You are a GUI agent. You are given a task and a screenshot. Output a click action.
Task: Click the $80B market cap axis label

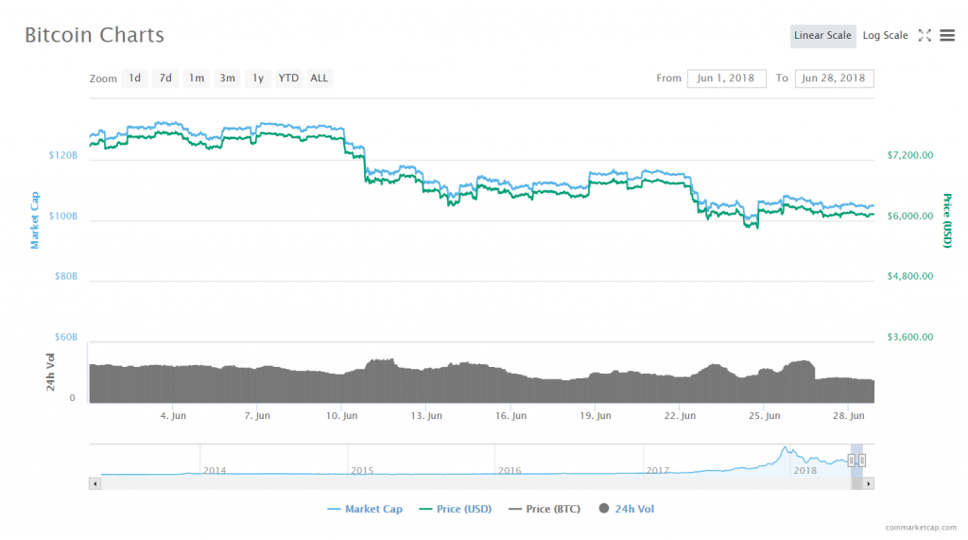[x=66, y=276]
